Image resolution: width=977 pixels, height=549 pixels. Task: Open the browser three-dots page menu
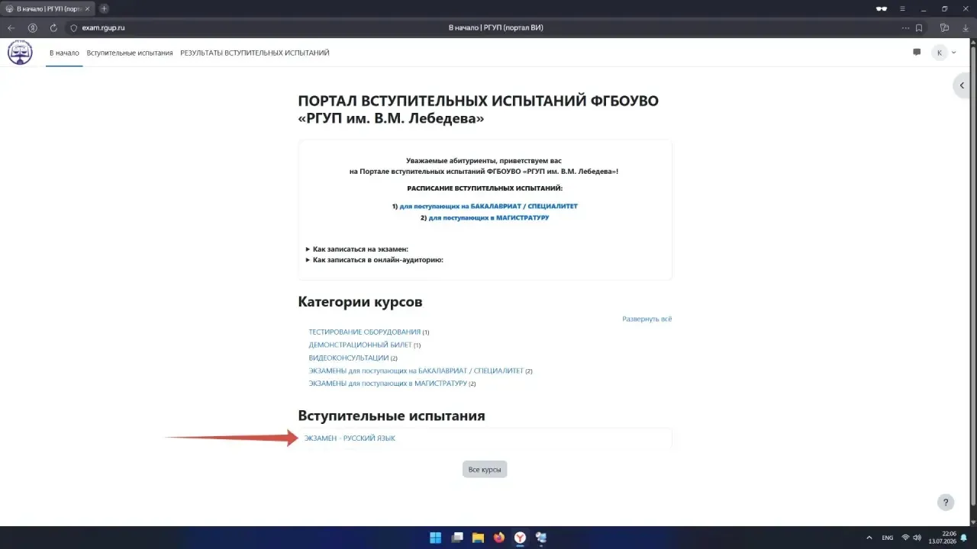tap(905, 27)
